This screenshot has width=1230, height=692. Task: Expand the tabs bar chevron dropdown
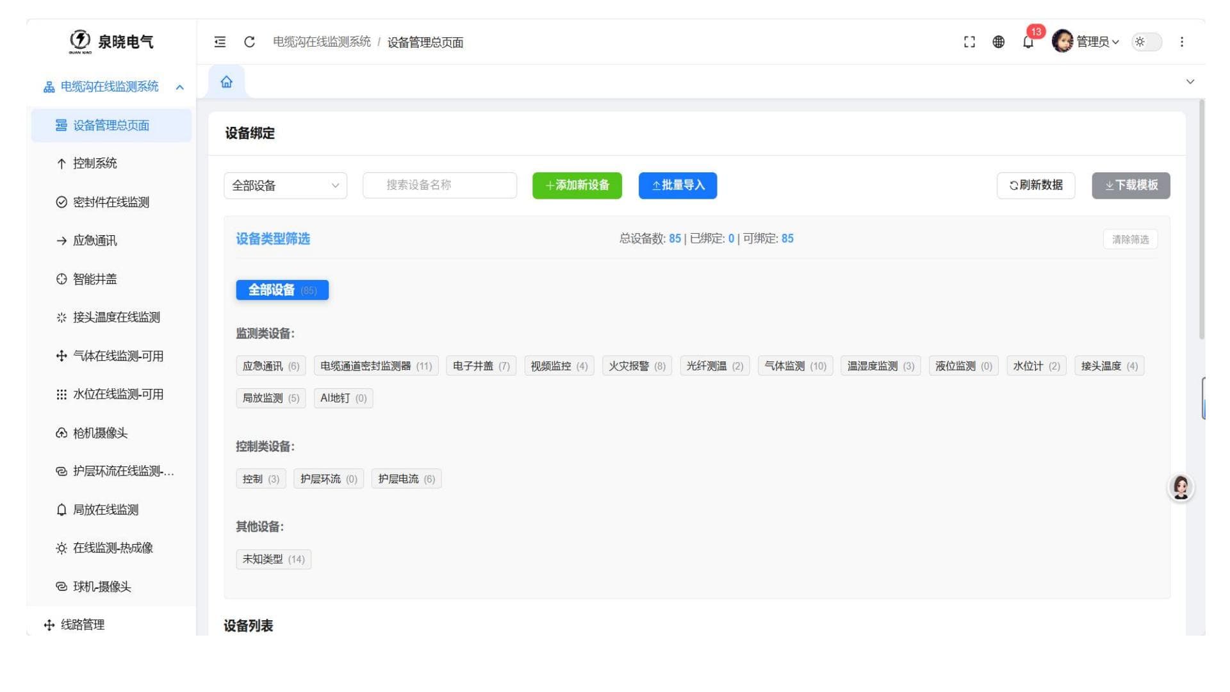[1190, 82]
